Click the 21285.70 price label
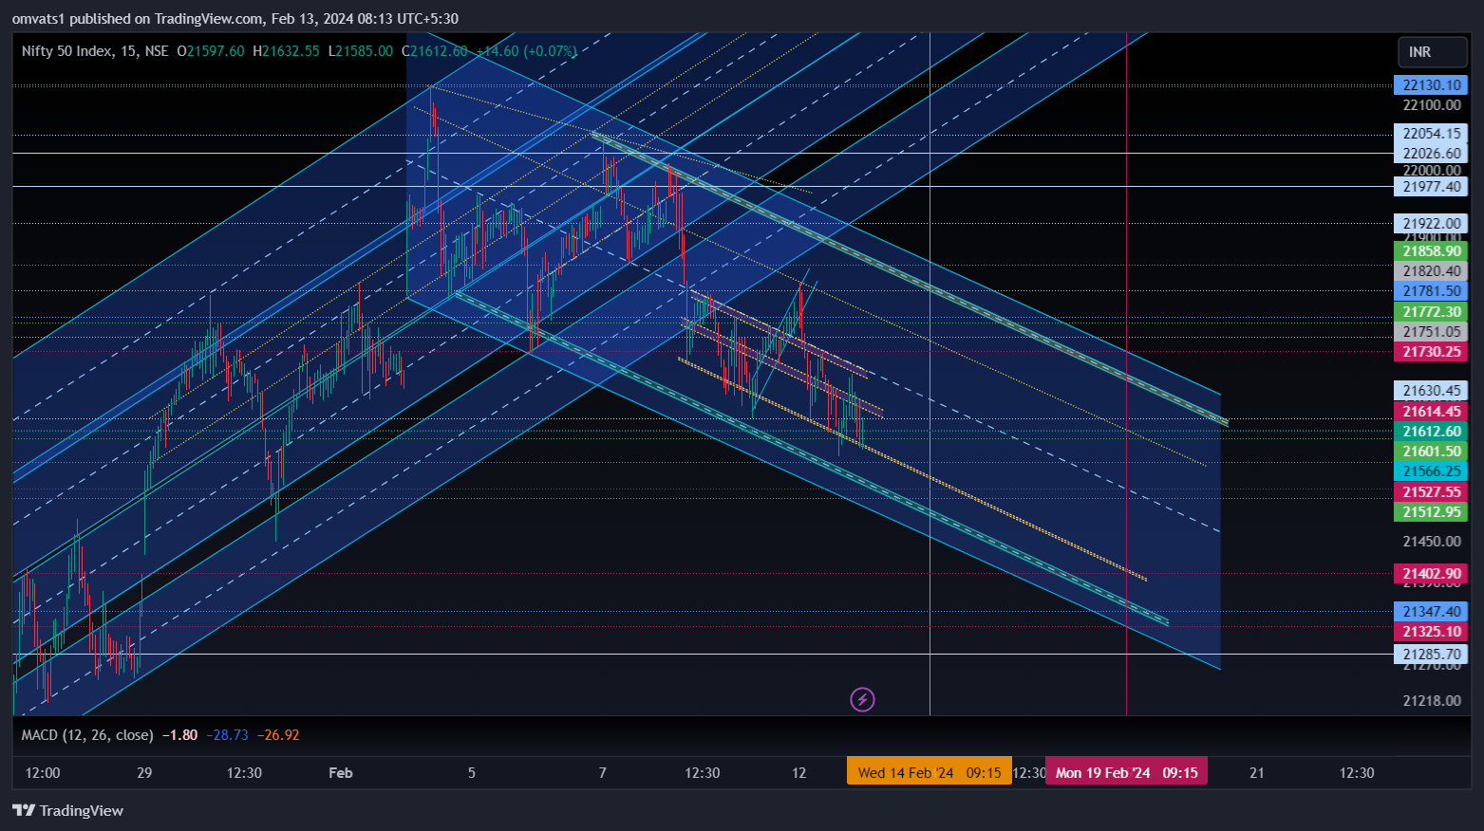This screenshot has width=1484, height=831. [1431, 655]
